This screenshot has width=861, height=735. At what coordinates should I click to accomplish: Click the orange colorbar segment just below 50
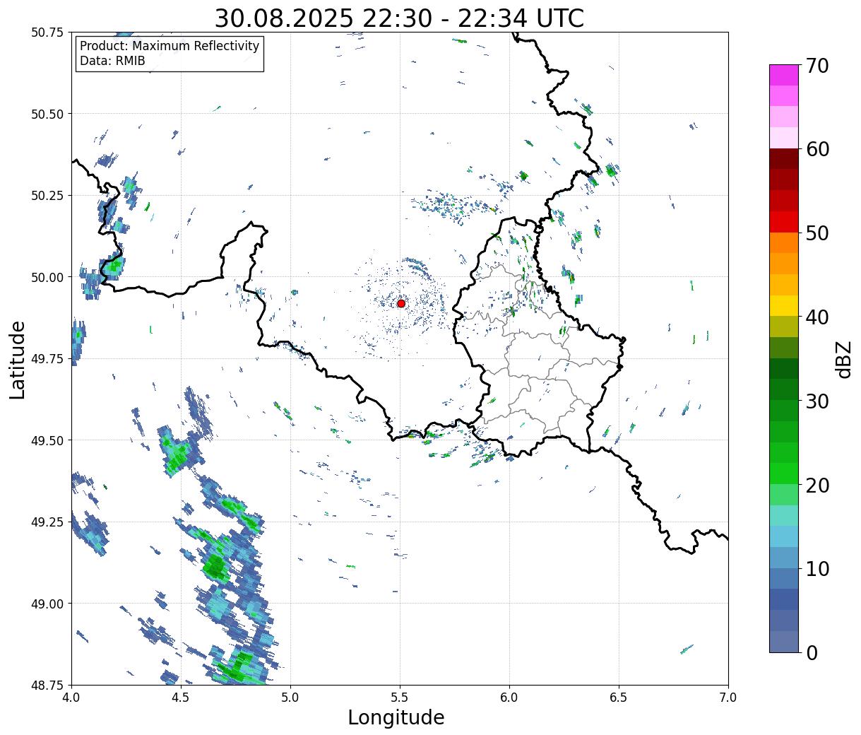tap(784, 242)
